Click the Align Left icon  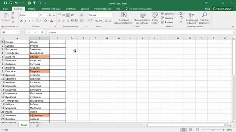(60, 21)
